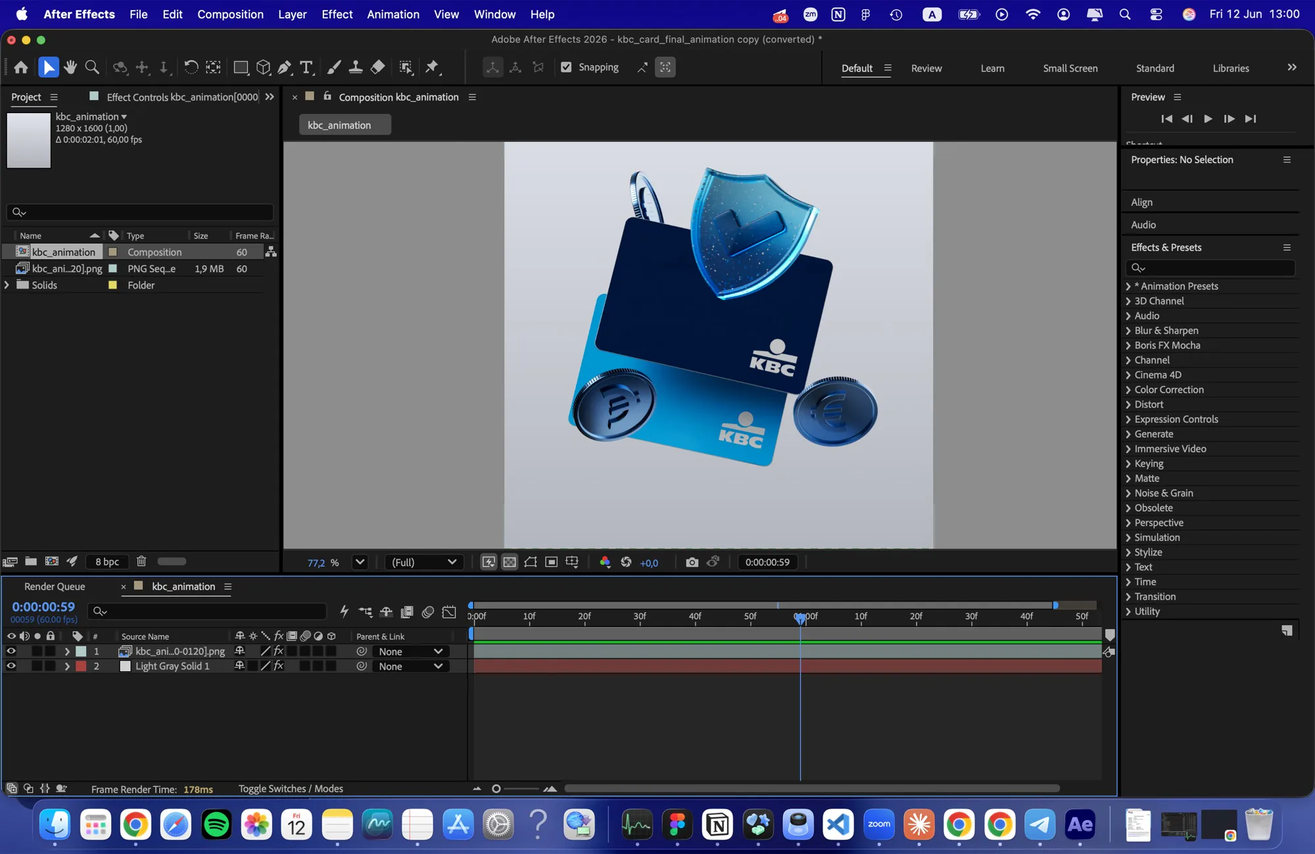Switch to the Render Queue tab
The image size is (1315, 854).
point(55,586)
